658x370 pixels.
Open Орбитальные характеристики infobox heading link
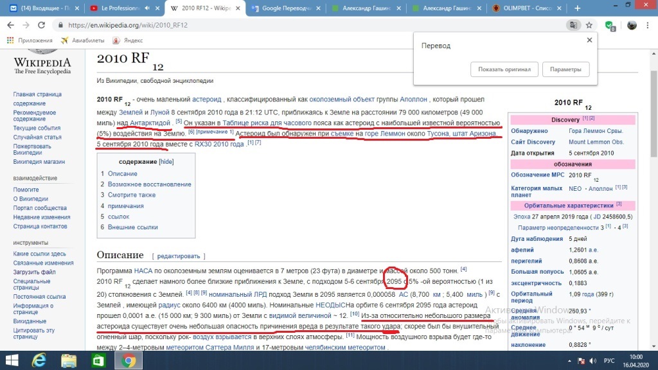tap(569, 206)
